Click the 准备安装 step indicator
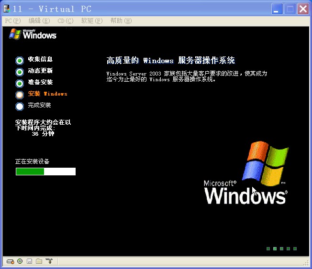 point(20,84)
